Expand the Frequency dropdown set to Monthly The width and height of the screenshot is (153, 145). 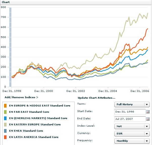point(132,141)
